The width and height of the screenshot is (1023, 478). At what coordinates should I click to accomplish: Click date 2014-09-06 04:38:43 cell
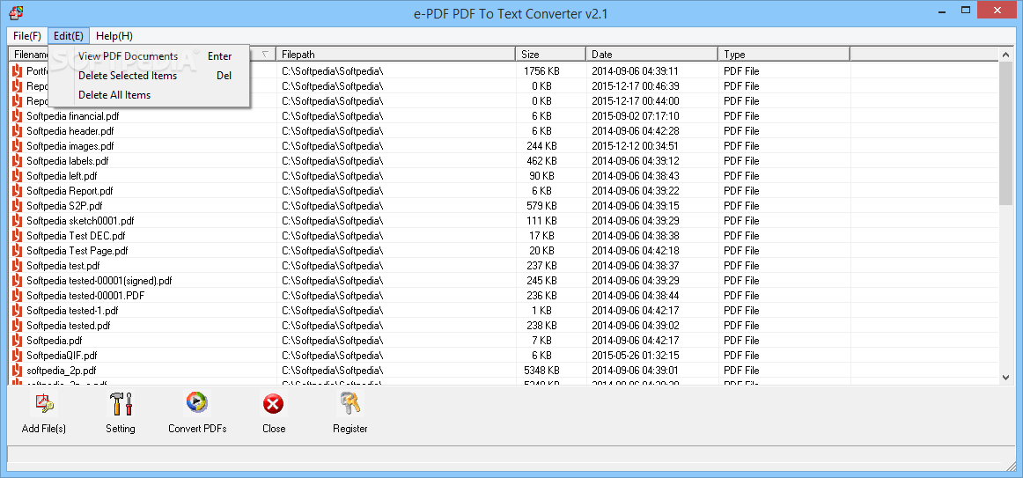point(635,176)
